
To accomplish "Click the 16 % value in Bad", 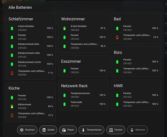I will [x=156, y=37].
